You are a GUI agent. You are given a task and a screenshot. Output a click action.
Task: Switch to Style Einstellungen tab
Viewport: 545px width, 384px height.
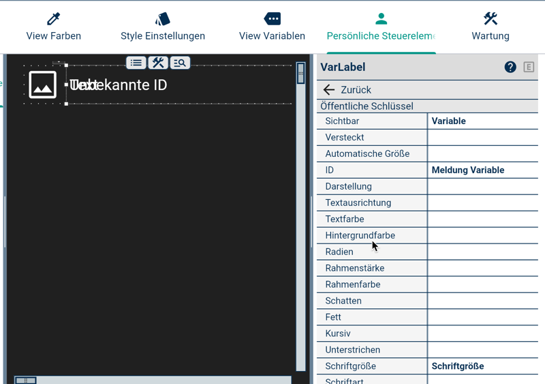click(163, 27)
